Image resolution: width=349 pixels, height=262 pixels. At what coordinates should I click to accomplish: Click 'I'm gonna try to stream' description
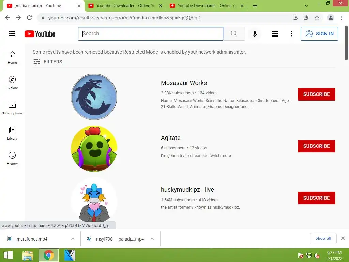click(x=196, y=156)
